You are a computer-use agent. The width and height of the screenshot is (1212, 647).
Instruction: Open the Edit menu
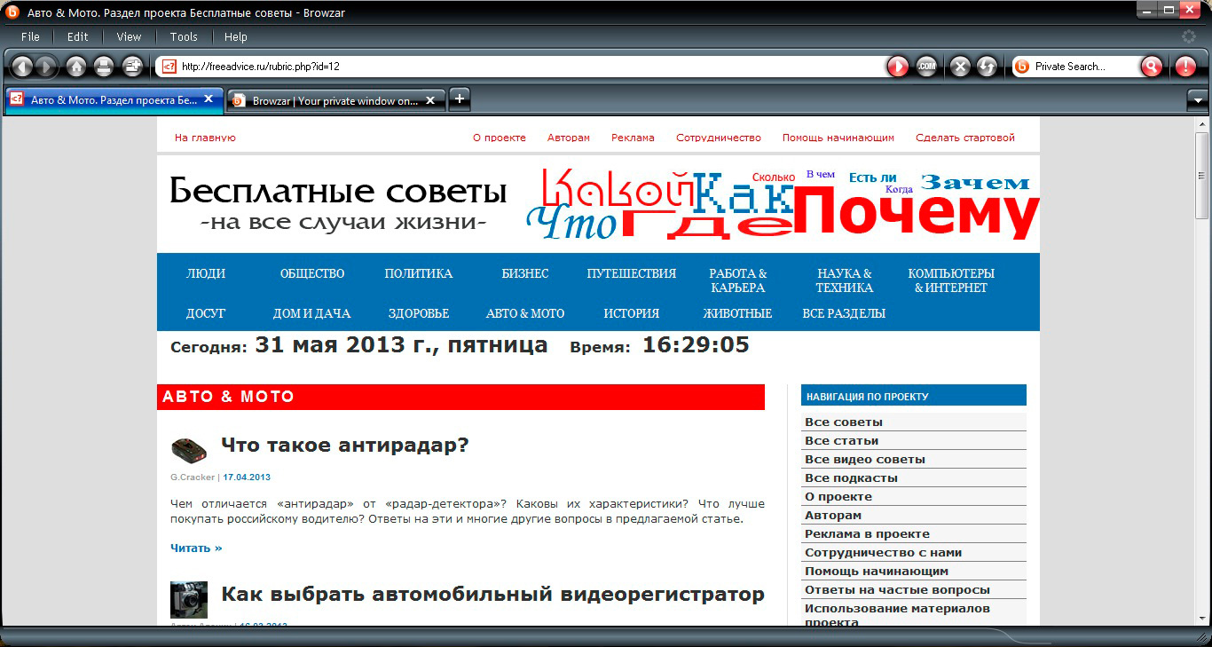[x=77, y=36]
